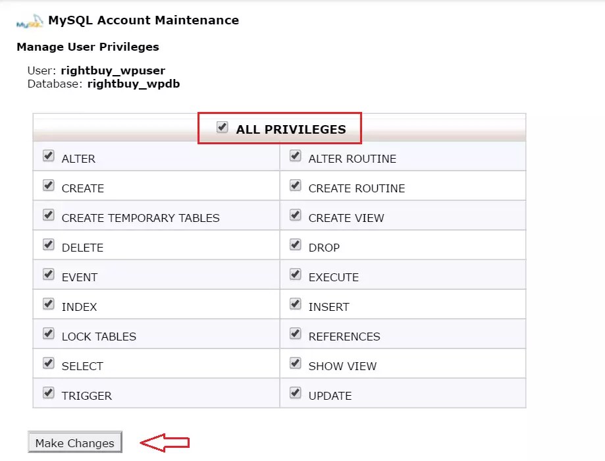
Task: Uncheck the TRIGGER privilege checkbox
Action: pyautogui.click(x=48, y=393)
